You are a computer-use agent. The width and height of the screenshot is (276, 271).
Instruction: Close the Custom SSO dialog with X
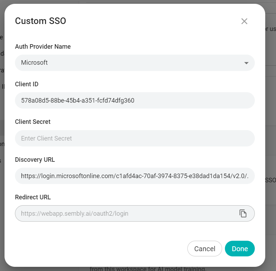[x=244, y=21]
